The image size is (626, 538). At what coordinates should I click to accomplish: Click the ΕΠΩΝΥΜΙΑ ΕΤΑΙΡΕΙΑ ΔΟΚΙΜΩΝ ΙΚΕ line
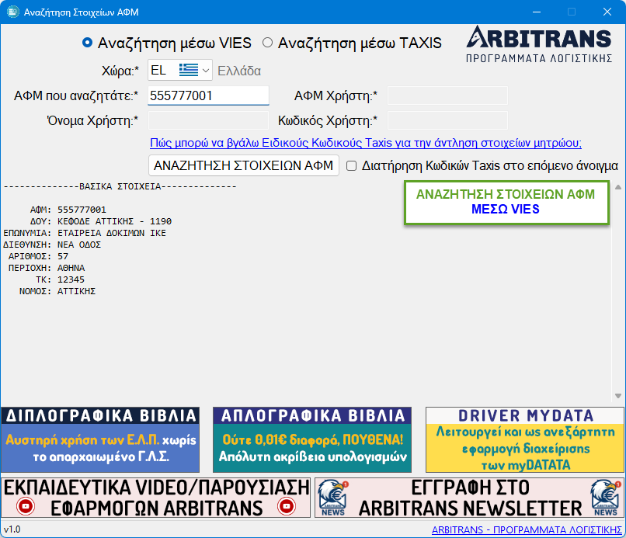click(85, 233)
